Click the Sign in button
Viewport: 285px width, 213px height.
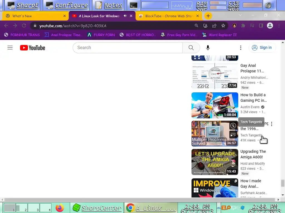pos(262,48)
